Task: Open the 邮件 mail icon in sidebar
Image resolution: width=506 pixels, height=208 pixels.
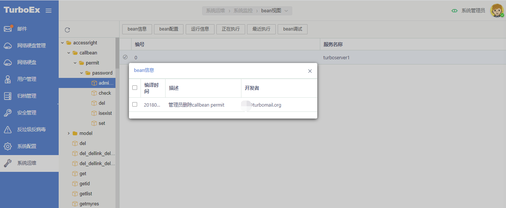Action: [8, 29]
